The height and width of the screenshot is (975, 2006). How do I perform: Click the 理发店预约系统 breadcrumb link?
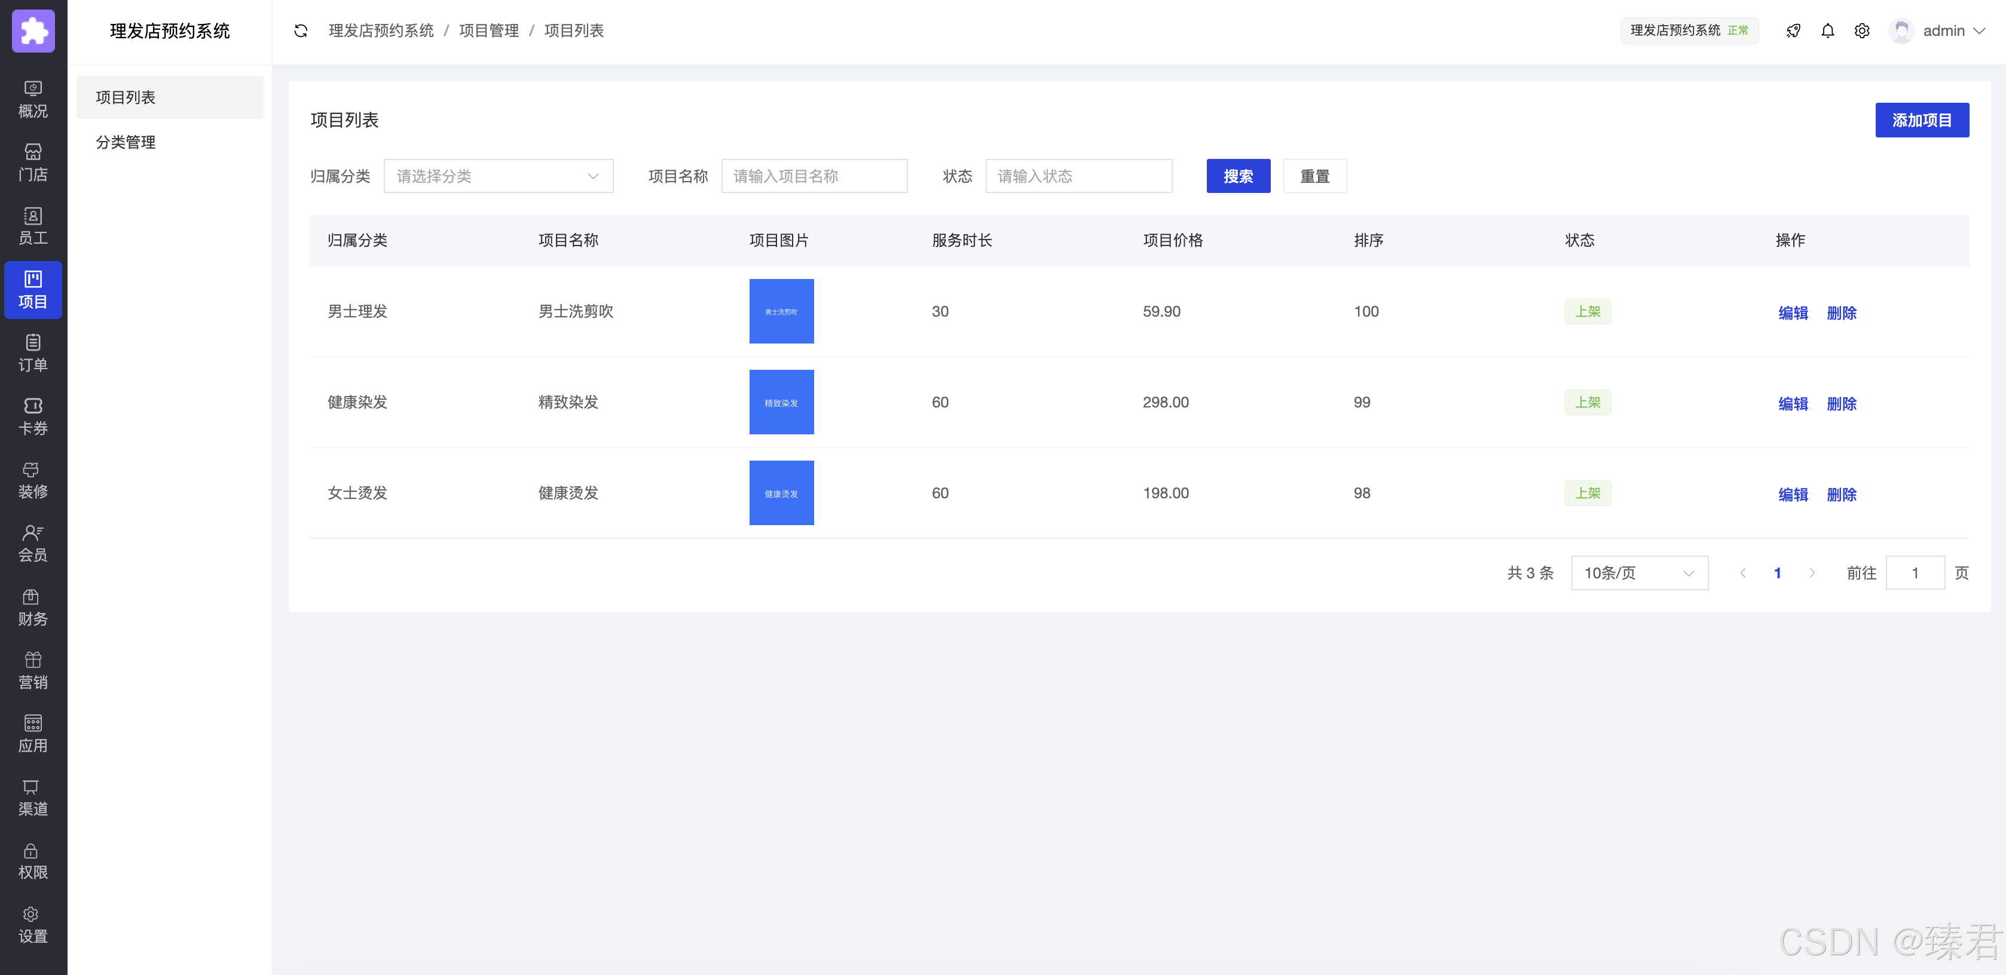381,31
